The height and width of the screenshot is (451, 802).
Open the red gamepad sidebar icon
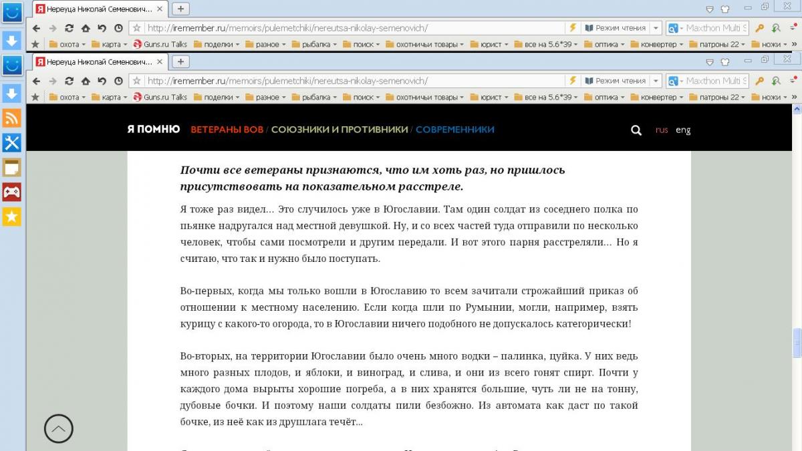[x=12, y=192]
